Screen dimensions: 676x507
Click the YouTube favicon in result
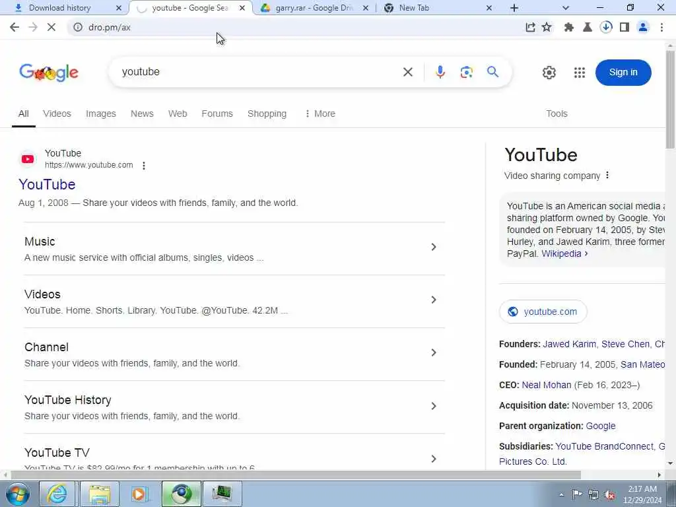tap(28, 159)
